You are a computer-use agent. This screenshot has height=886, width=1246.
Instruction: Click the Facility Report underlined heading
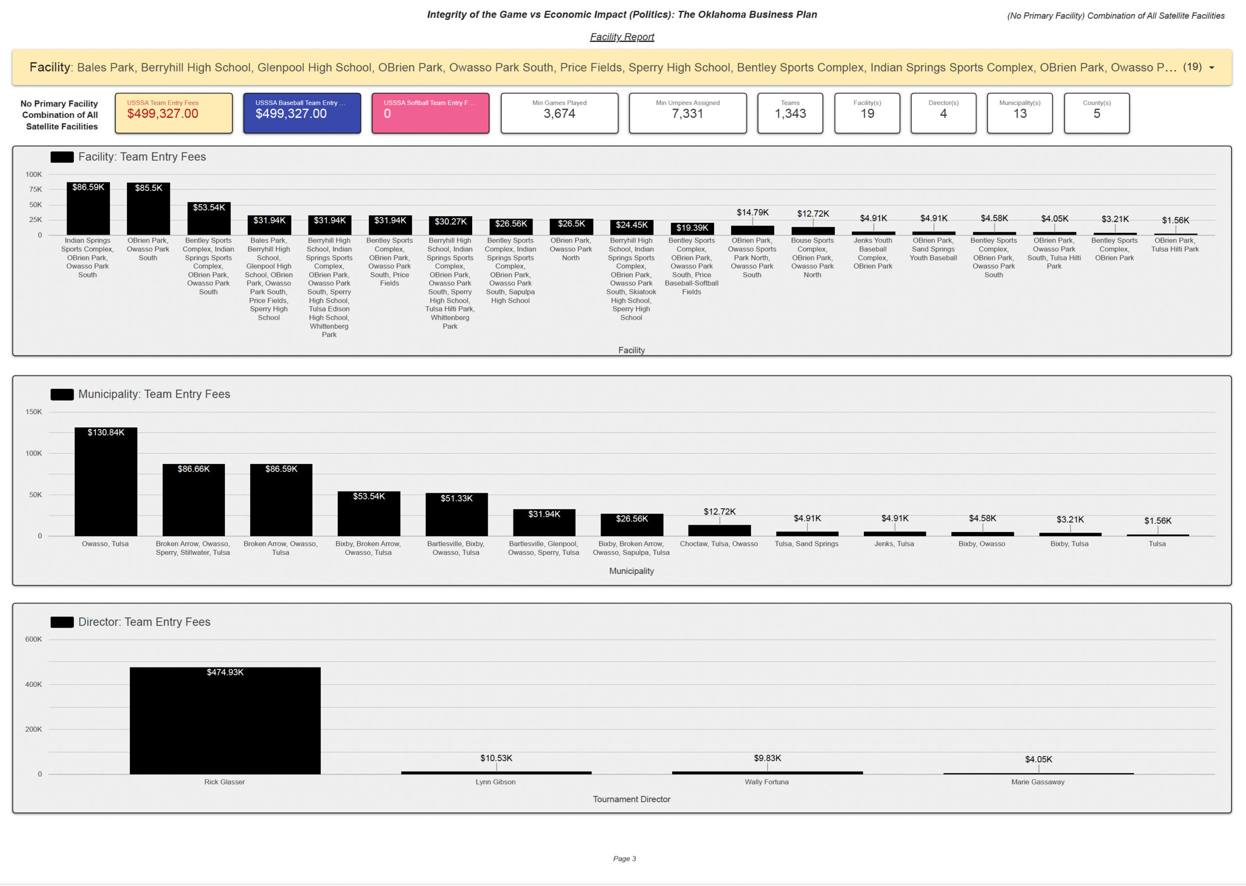click(x=622, y=37)
